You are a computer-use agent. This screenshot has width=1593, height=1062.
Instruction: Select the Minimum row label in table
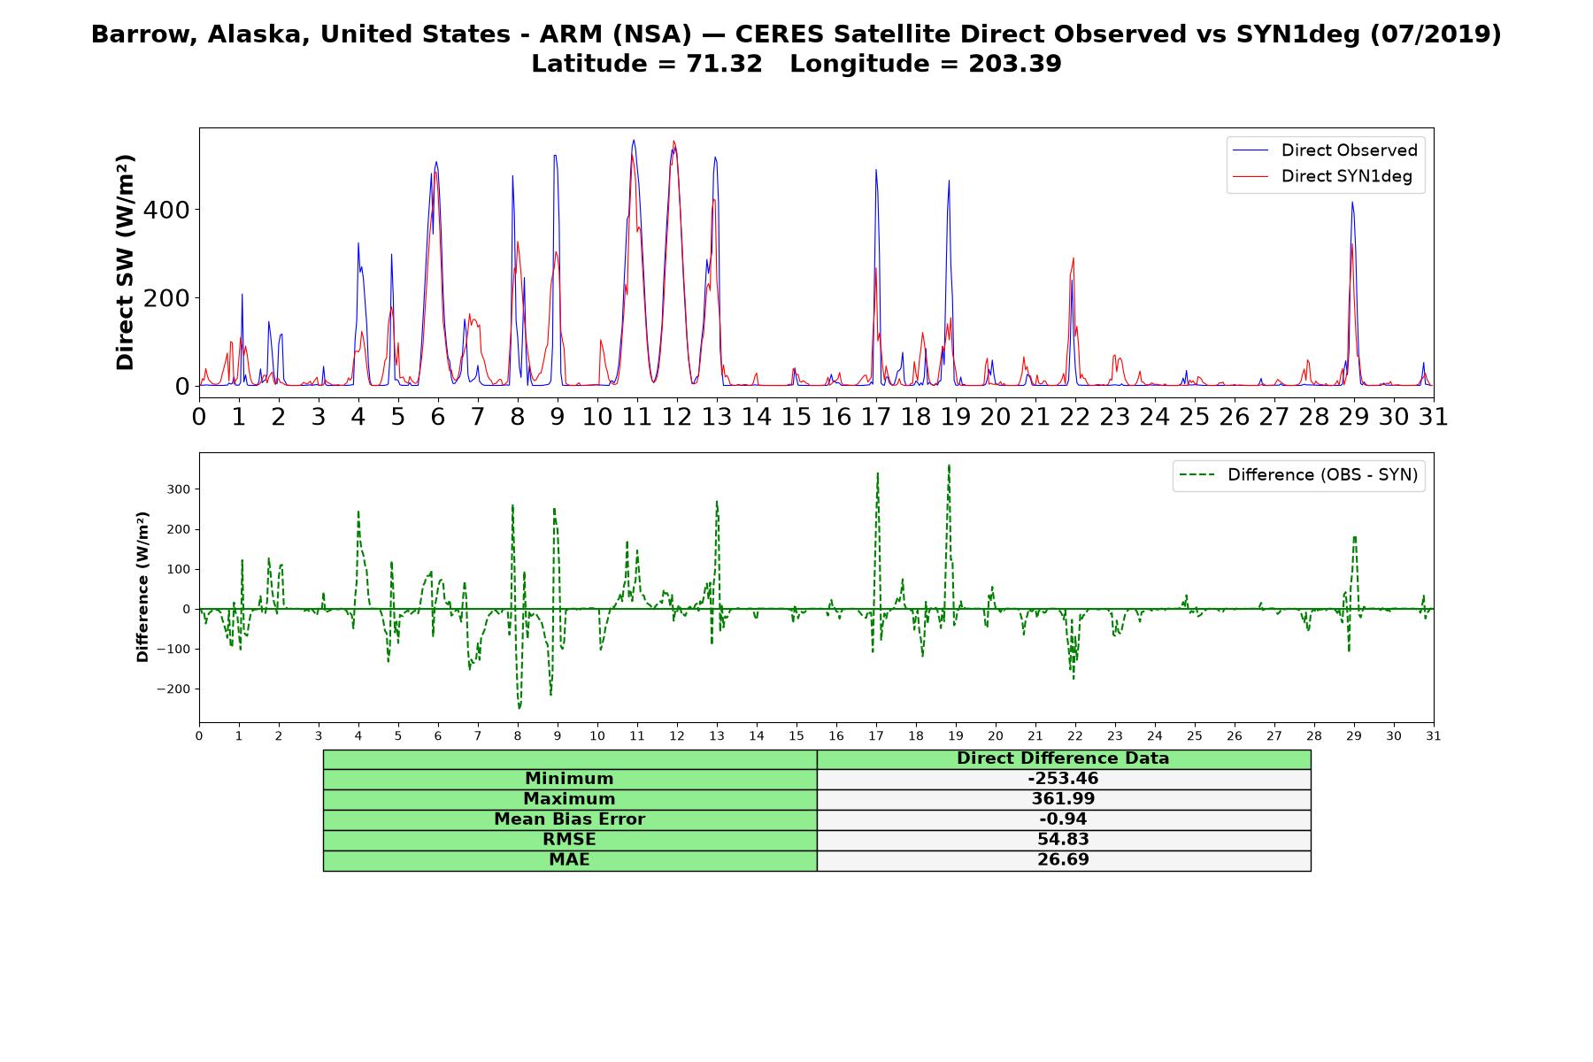pyautogui.click(x=569, y=779)
